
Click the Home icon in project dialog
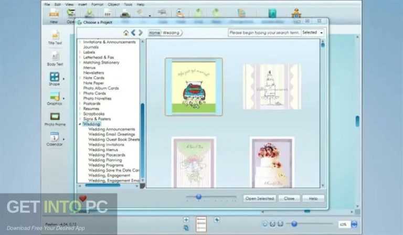(x=126, y=33)
